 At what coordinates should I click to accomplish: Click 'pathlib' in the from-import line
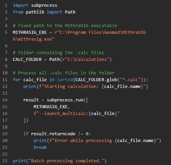pos(35,12)
